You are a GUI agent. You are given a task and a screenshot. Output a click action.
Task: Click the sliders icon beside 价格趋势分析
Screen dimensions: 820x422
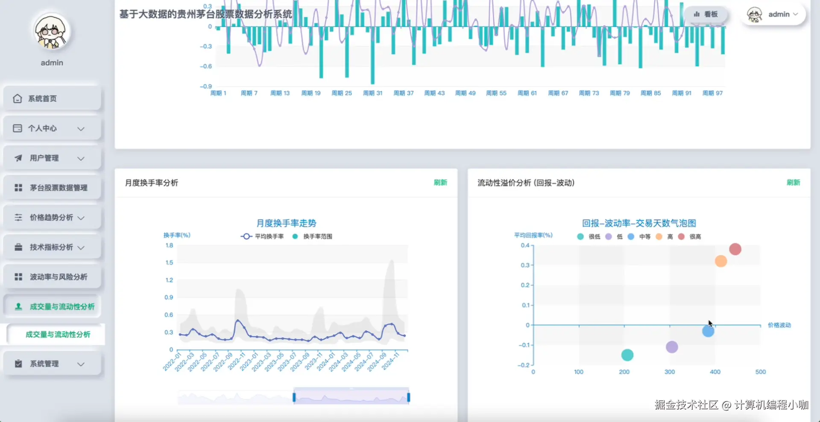pyautogui.click(x=18, y=218)
